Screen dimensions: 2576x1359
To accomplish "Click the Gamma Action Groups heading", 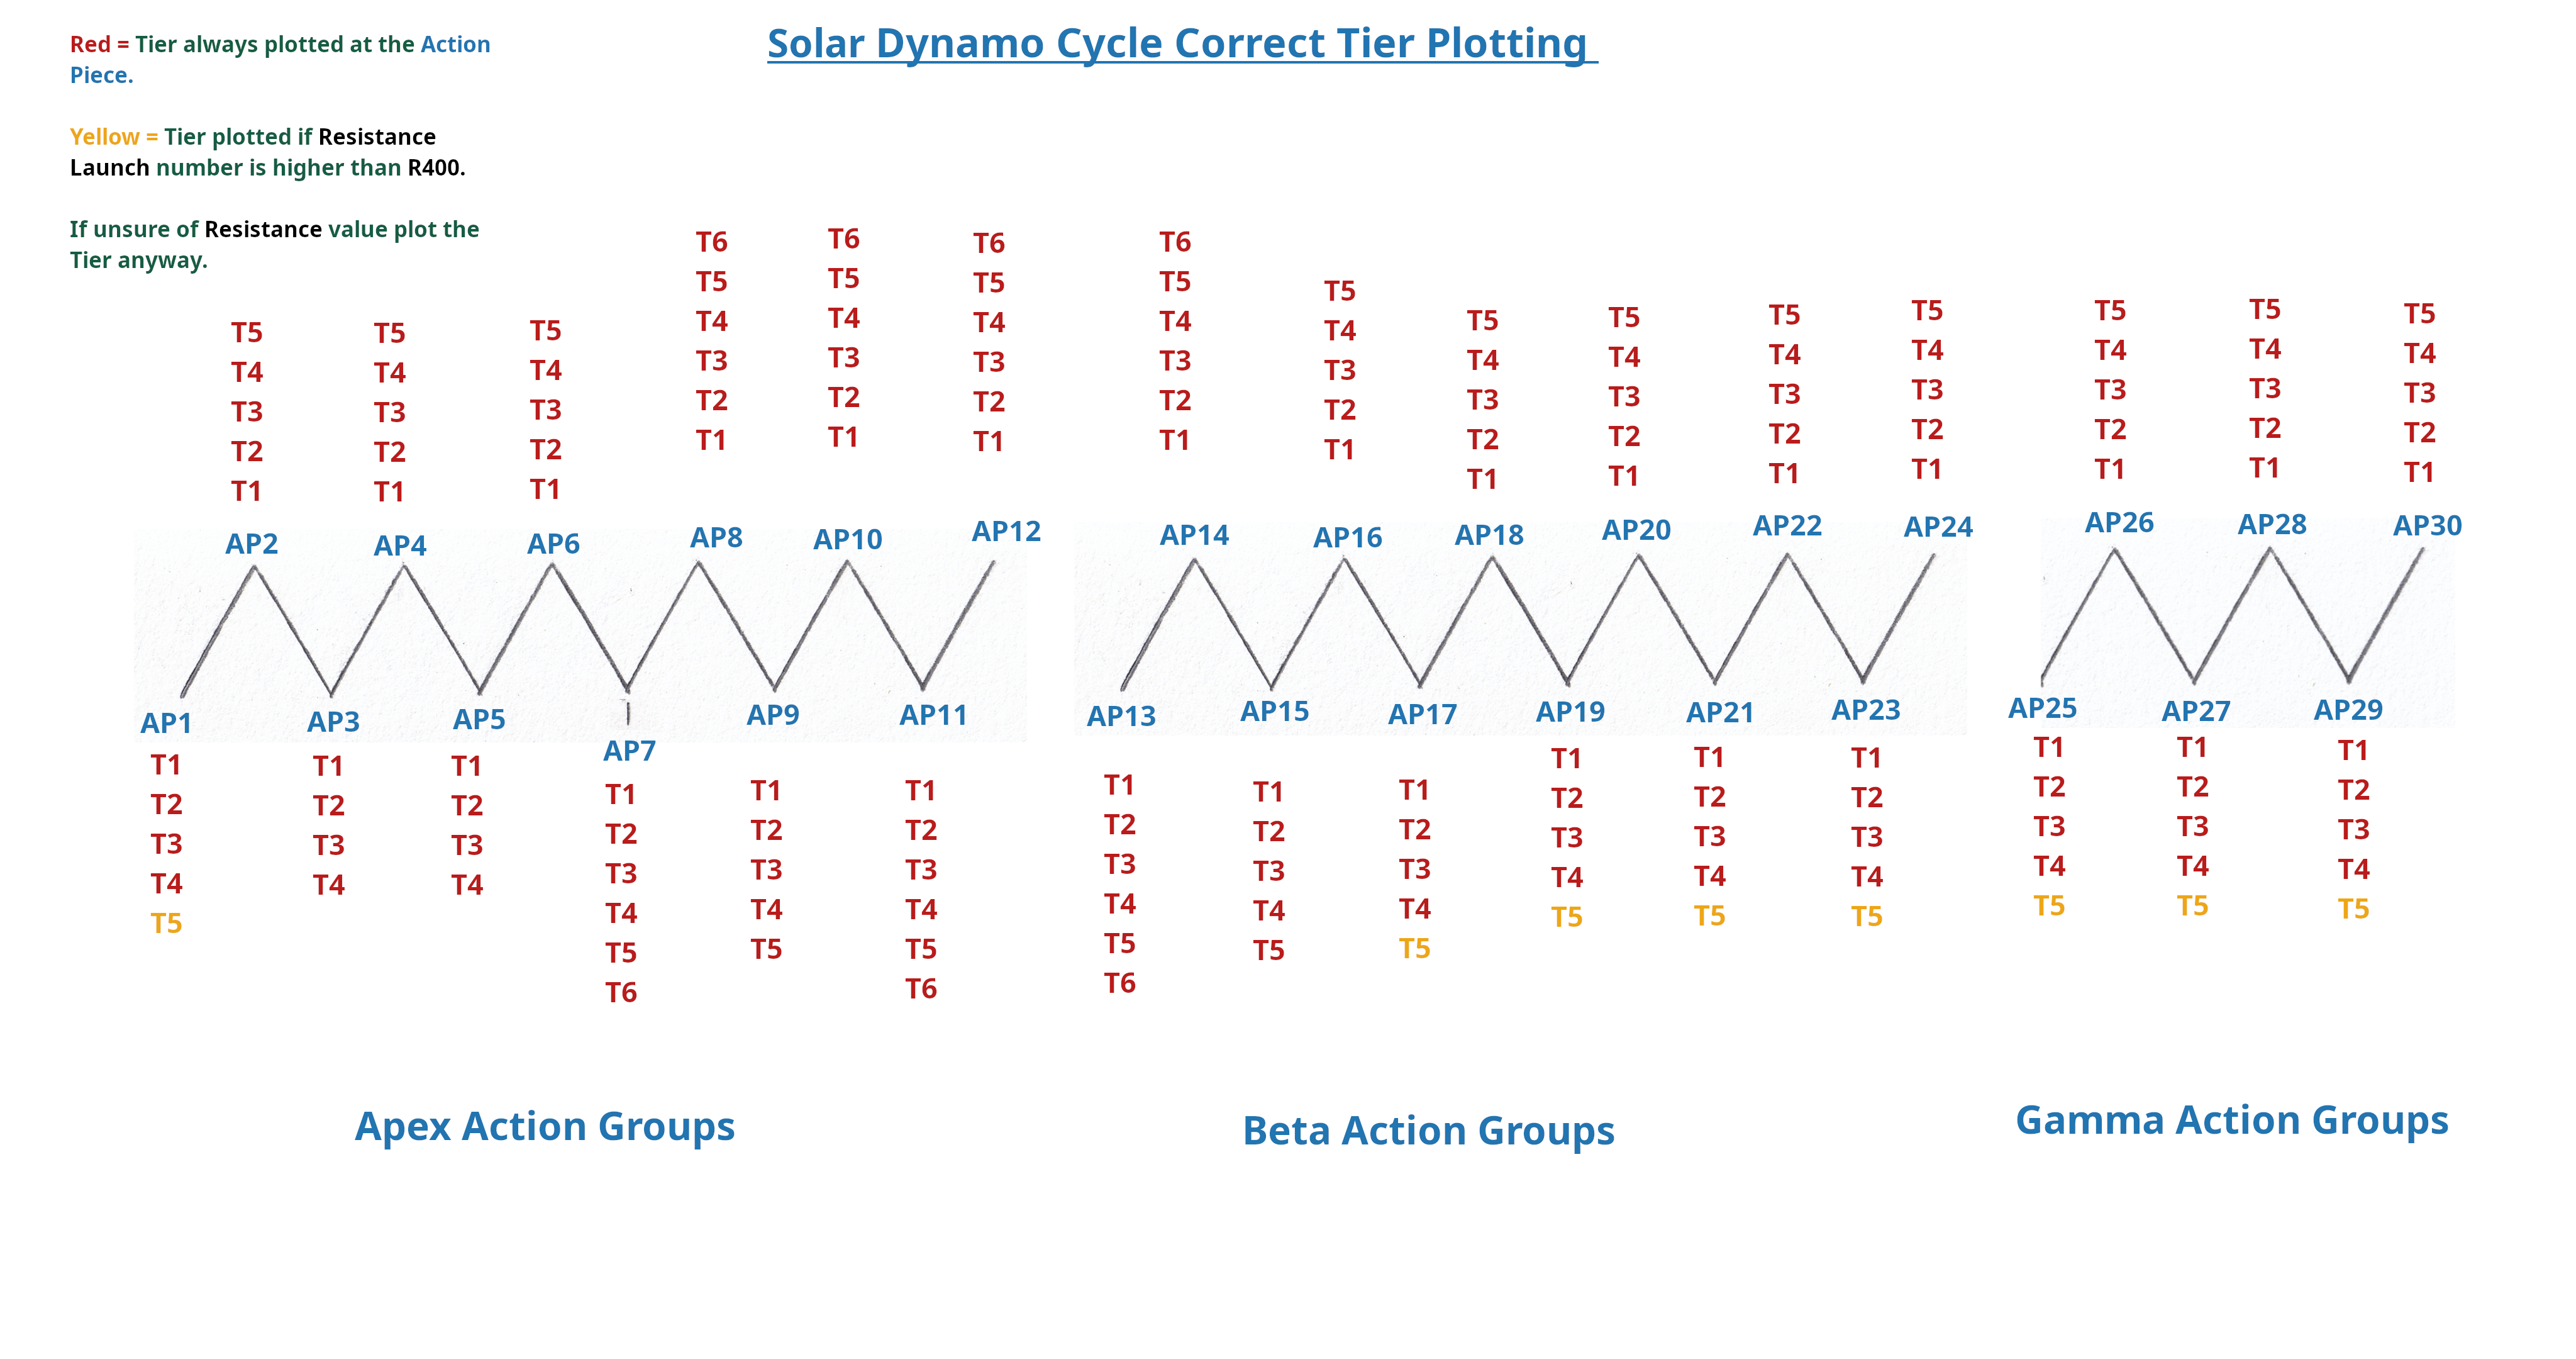I will [2232, 1121].
